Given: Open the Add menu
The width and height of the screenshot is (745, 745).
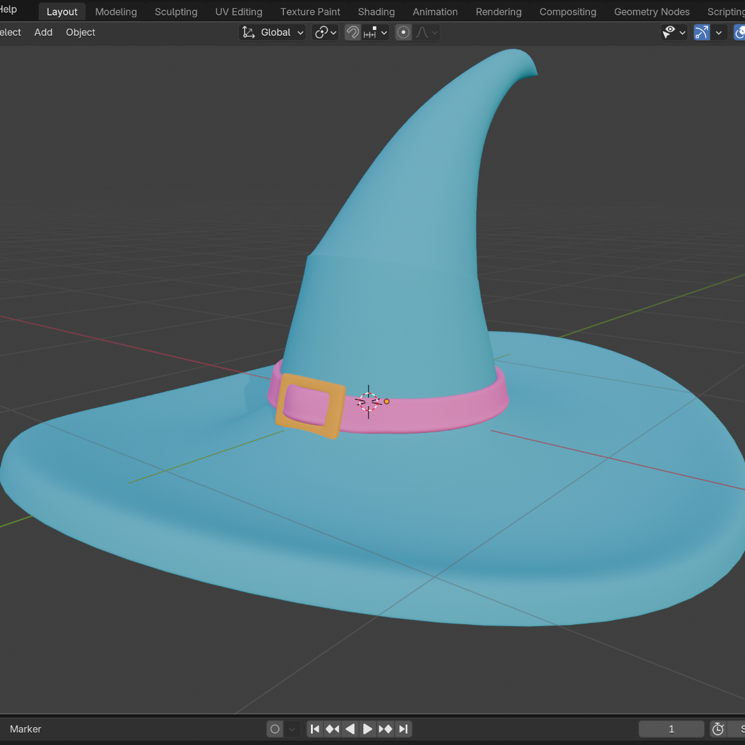Looking at the screenshot, I should click(x=43, y=33).
